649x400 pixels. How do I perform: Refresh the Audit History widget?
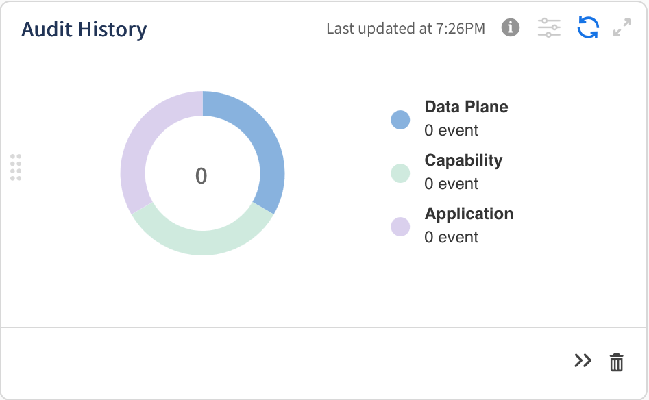[588, 28]
